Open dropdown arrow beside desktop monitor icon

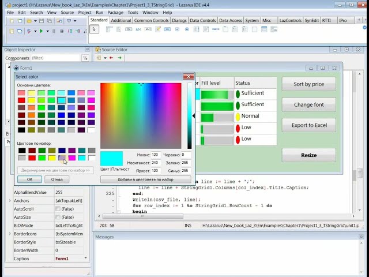(75, 21)
